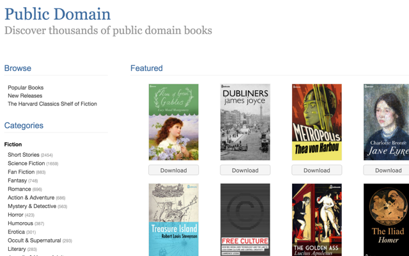Open Harvard Classics Shelf of Fiction
Image resolution: width=409 pixels, height=256 pixels.
tap(52, 104)
